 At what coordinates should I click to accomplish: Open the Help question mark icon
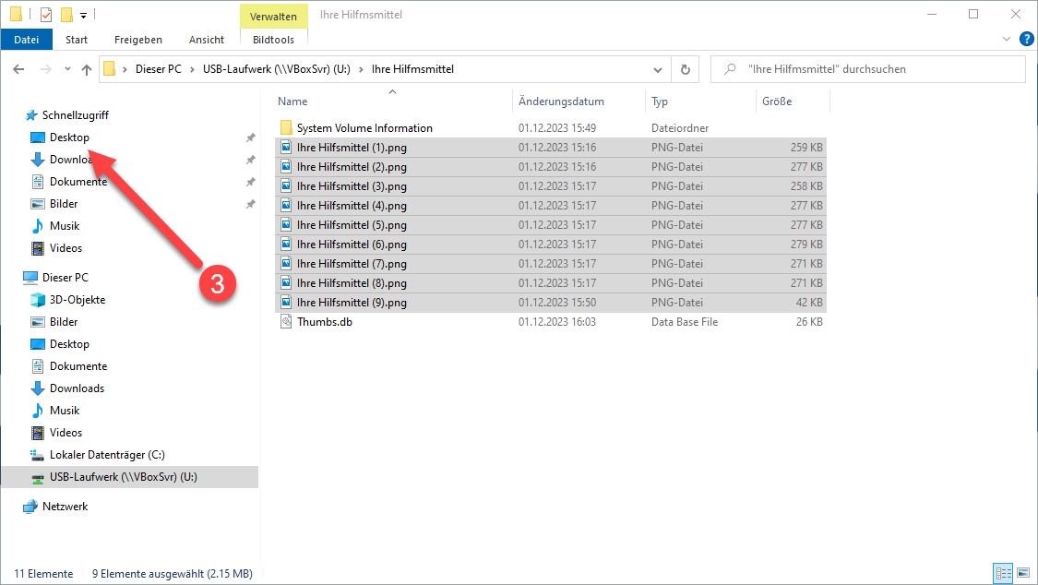pos(1026,40)
